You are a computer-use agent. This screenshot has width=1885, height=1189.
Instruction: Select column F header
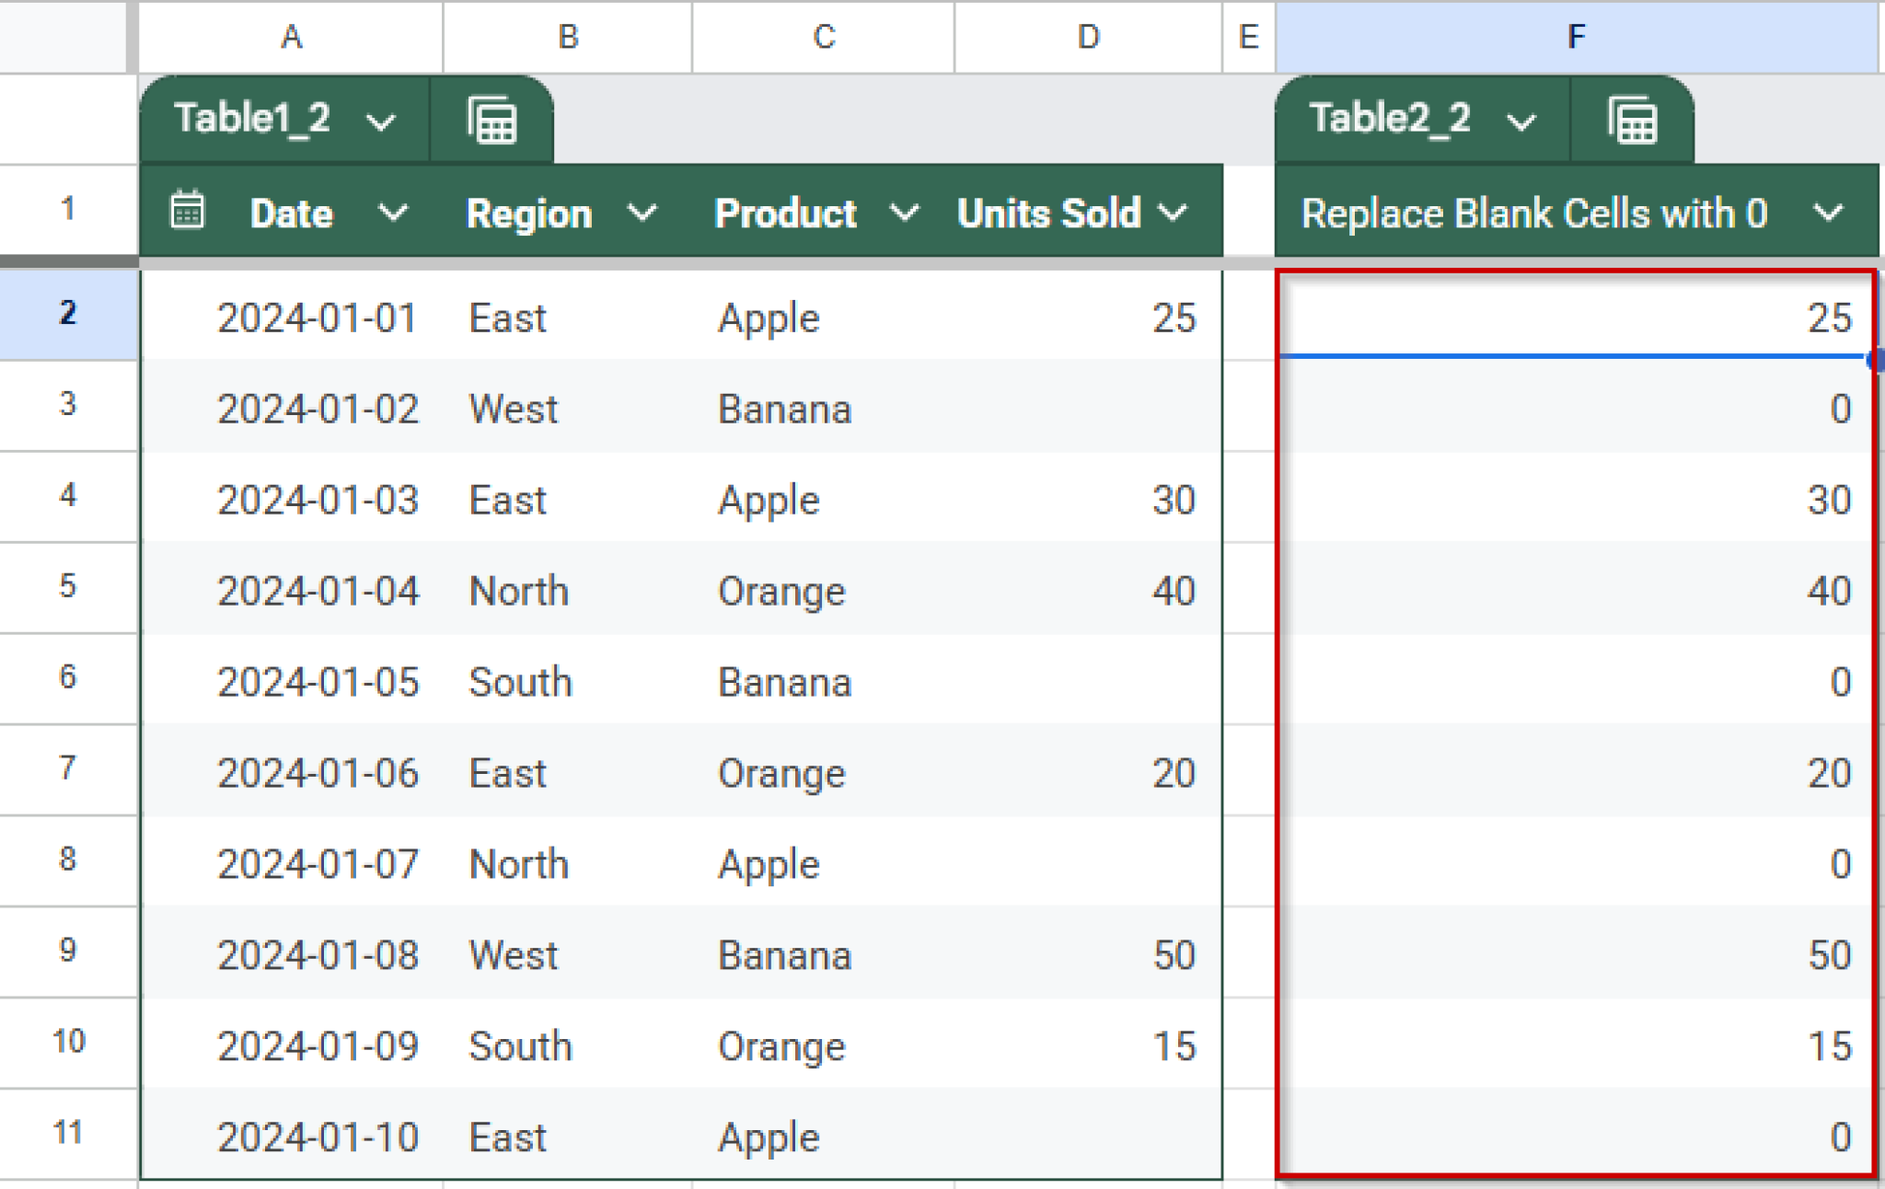tap(1576, 37)
